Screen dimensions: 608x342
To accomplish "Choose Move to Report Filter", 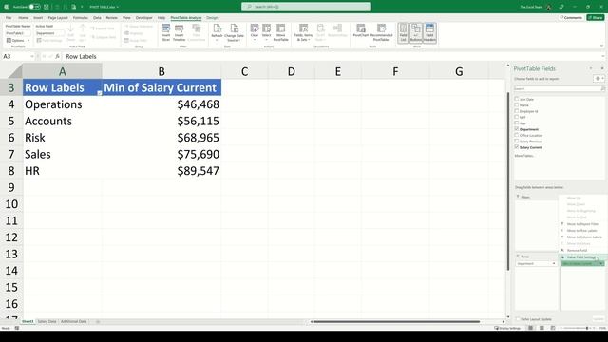I will (x=582, y=224).
